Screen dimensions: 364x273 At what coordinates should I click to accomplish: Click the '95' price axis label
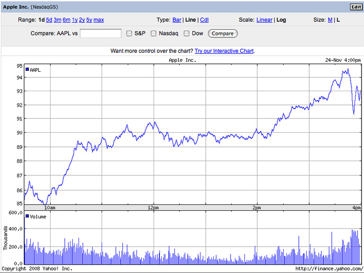[19, 66]
